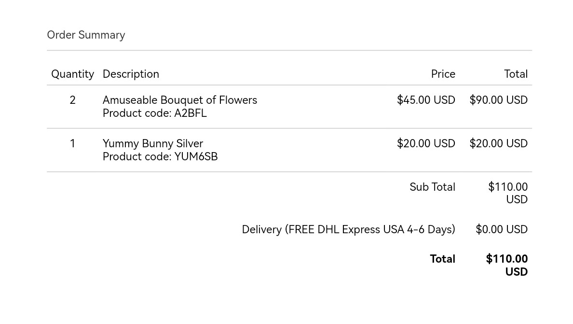
Task: Click the Price column header
Action: click(443, 74)
